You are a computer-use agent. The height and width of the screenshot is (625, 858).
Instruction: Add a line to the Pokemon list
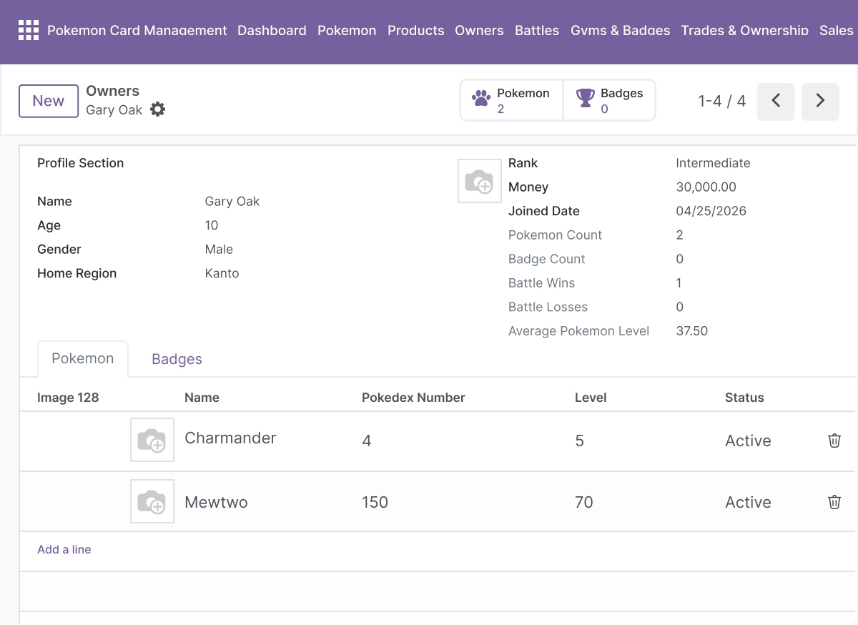(64, 549)
